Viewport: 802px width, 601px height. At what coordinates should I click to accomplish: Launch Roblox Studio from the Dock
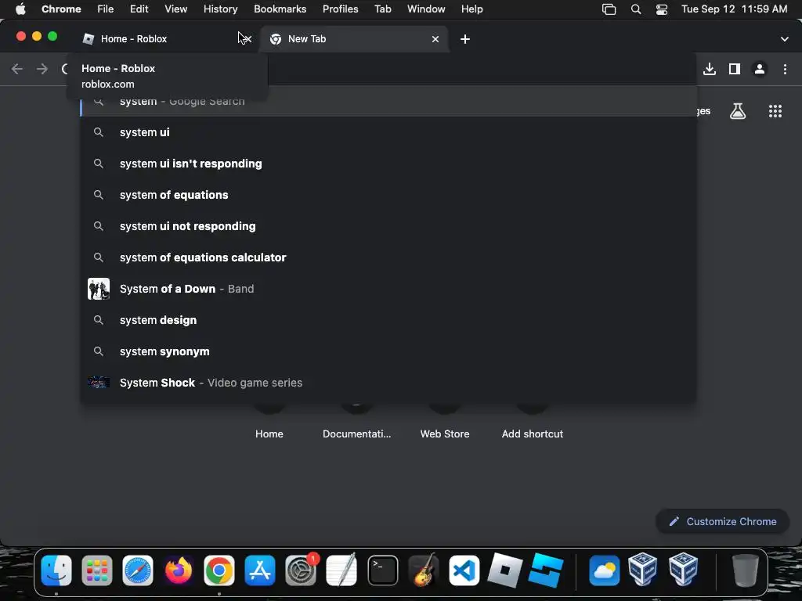tap(546, 570)
